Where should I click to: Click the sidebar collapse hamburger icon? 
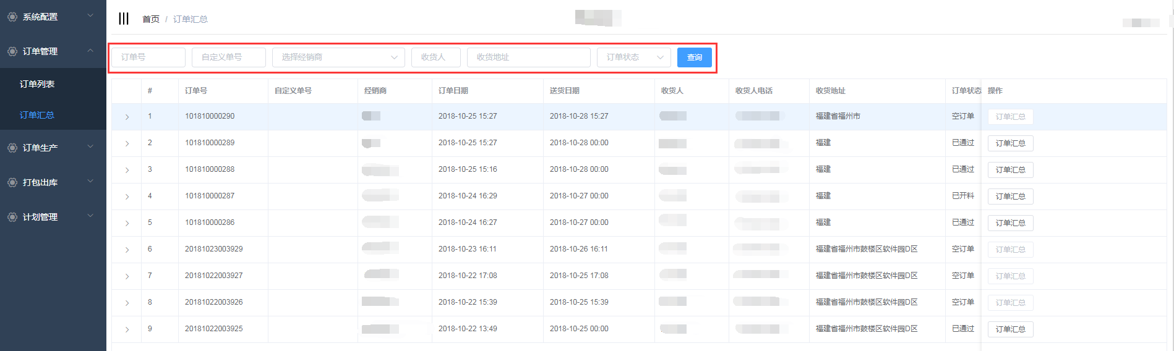click(x=124, y=19)
